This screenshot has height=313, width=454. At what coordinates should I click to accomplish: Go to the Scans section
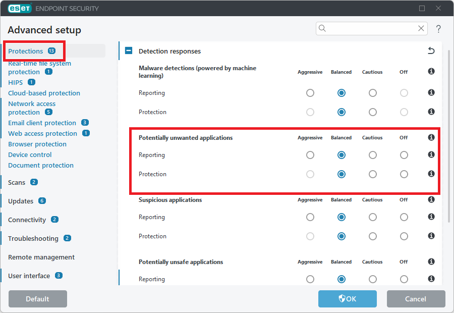click(17, 182)
